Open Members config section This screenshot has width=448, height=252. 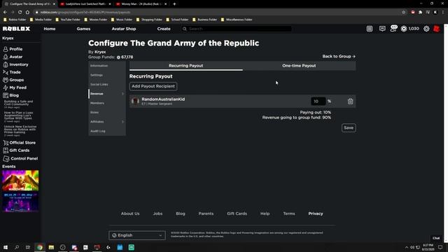(x=97, y=103)
